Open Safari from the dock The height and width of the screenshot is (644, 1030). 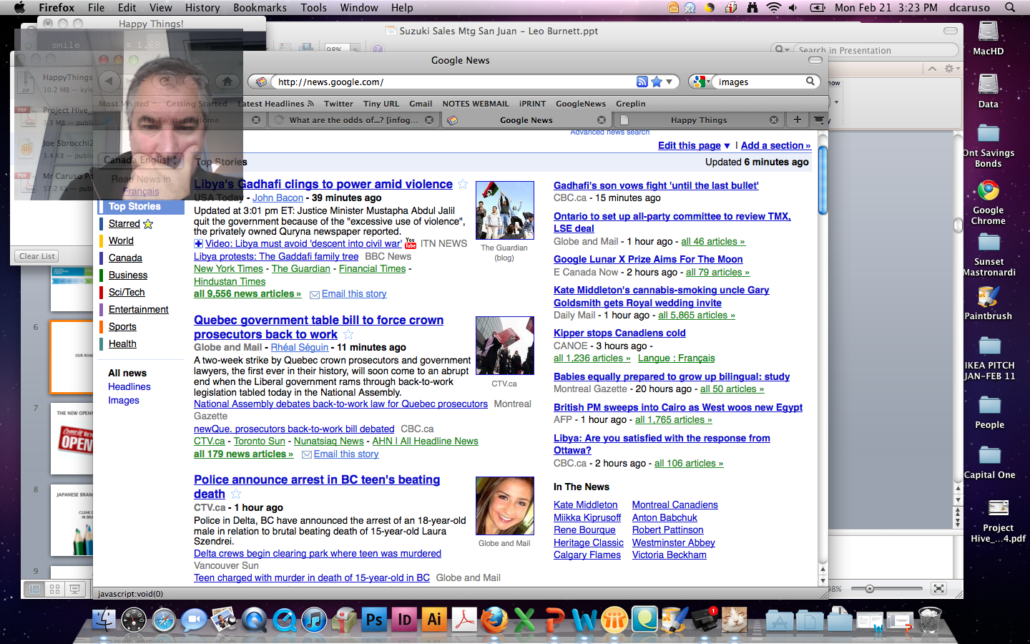[x=164, y=620]
